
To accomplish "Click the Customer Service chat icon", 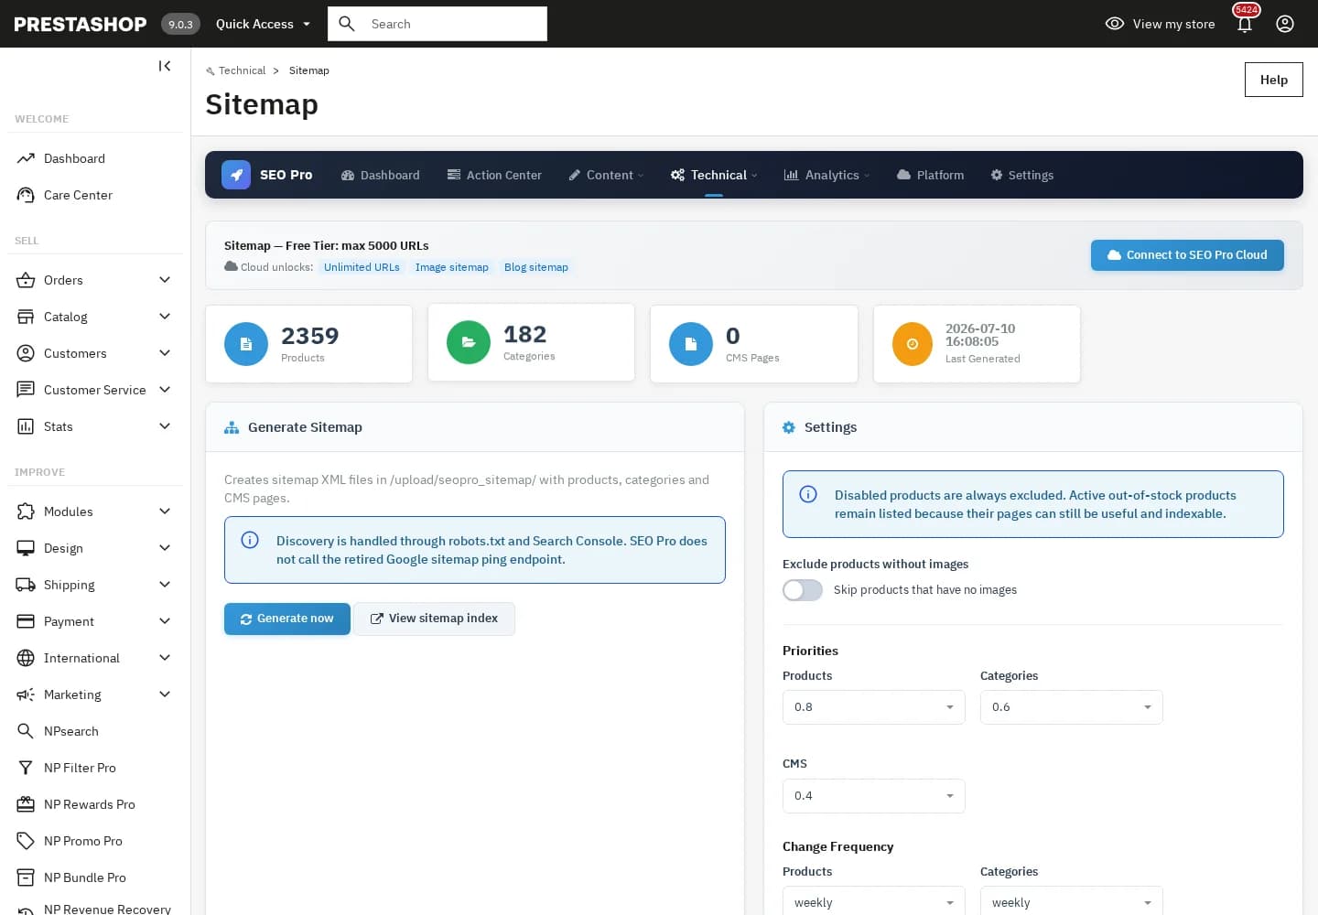I will (x=26, y=390).
